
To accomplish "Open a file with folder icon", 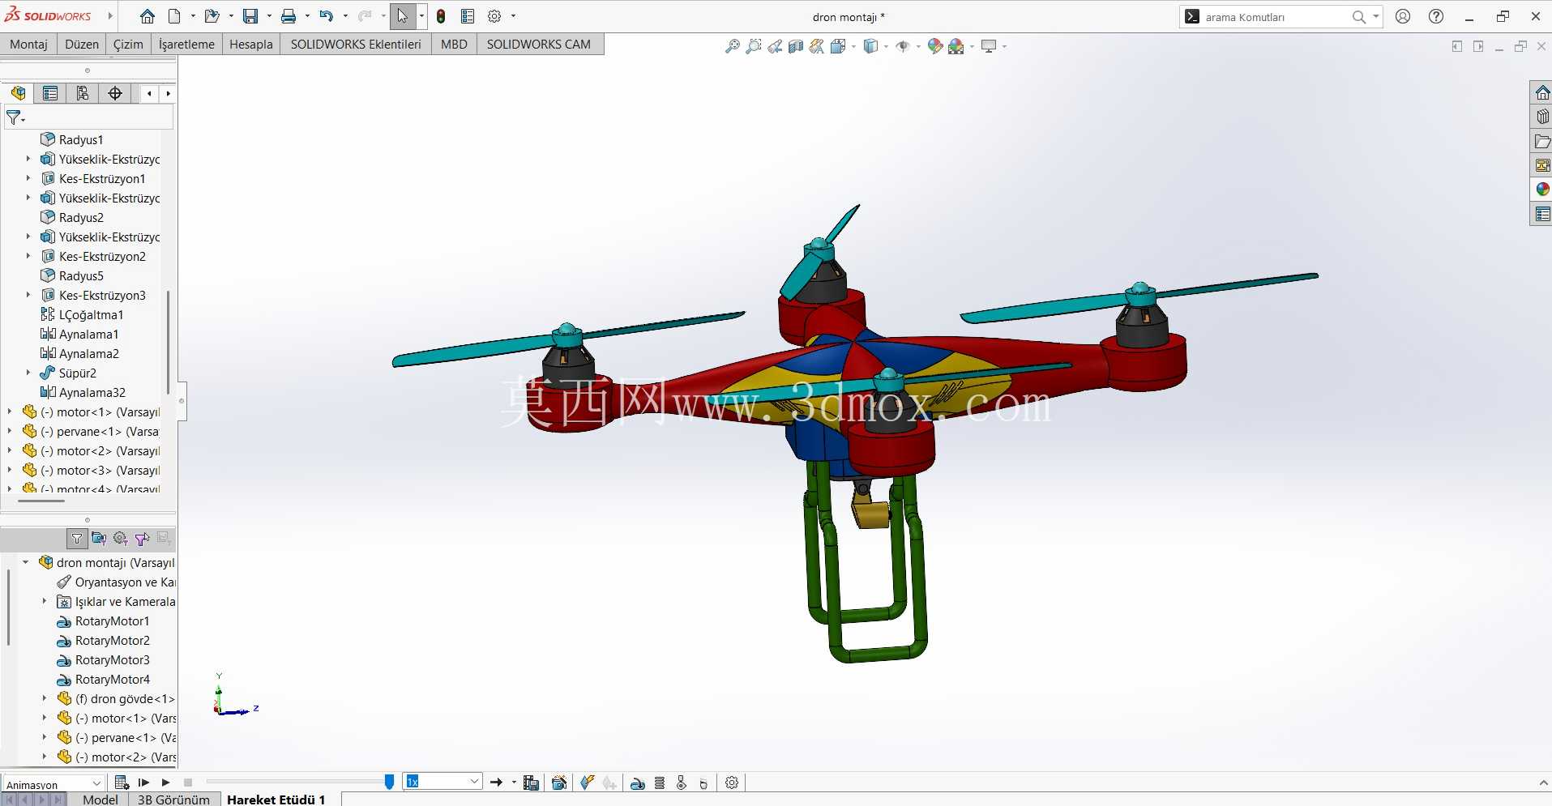I will point(212,16).
